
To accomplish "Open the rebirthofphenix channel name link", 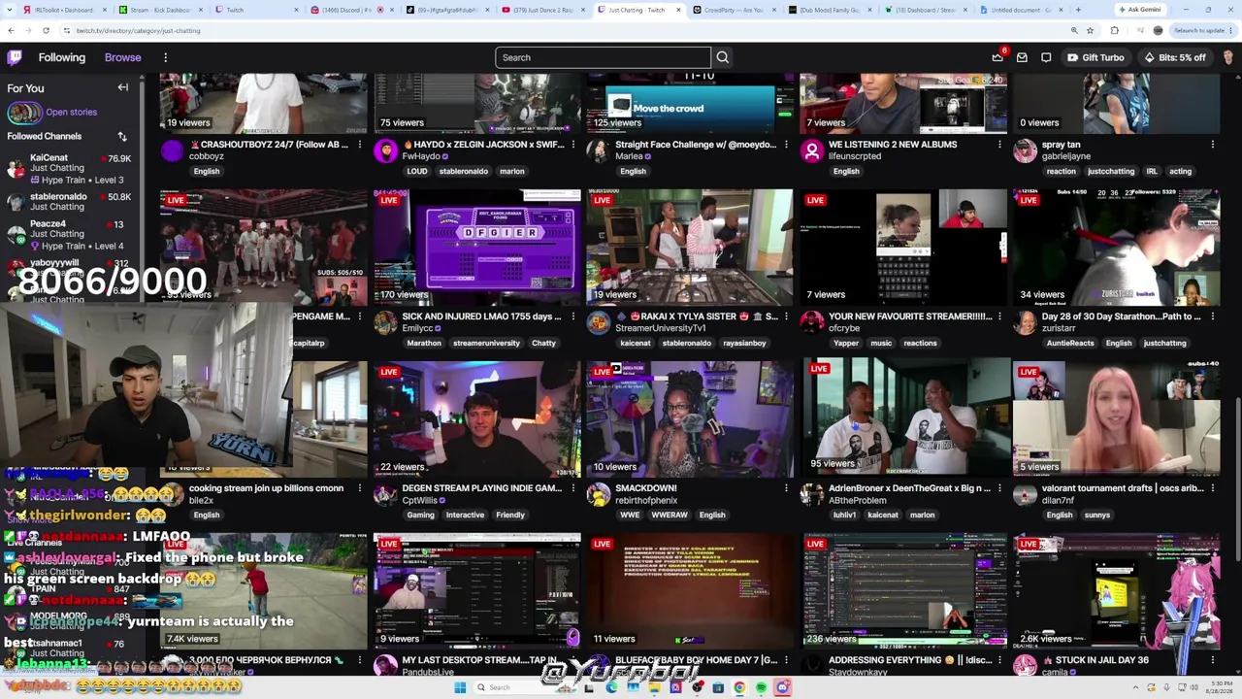I will [646, 500].
